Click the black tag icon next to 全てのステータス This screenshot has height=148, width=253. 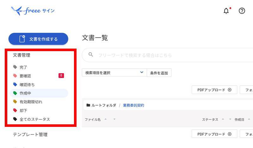click(15, 119)
